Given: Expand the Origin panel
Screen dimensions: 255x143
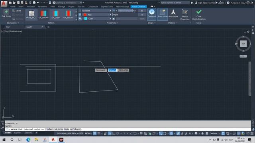Looking at the screenshot, I should point(151,23).
